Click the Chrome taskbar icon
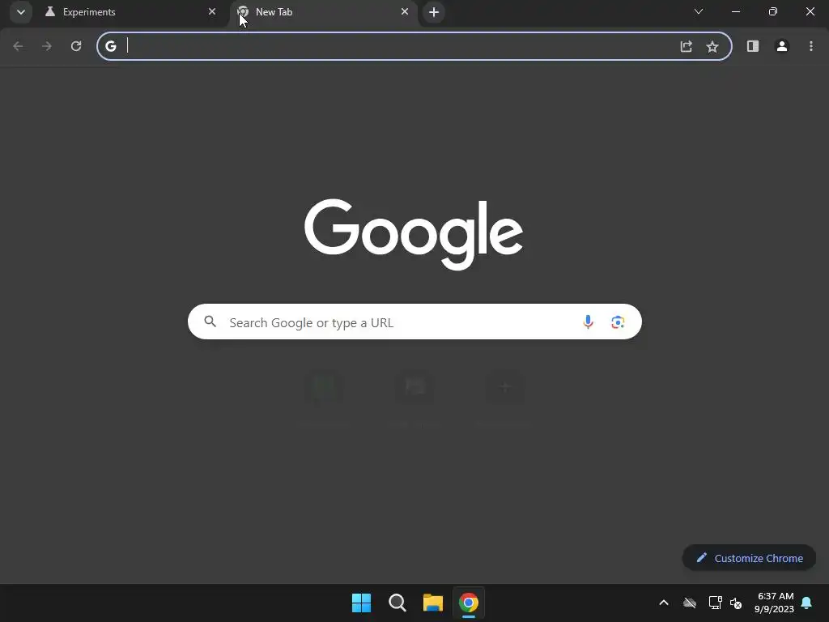 pos(469,603)
